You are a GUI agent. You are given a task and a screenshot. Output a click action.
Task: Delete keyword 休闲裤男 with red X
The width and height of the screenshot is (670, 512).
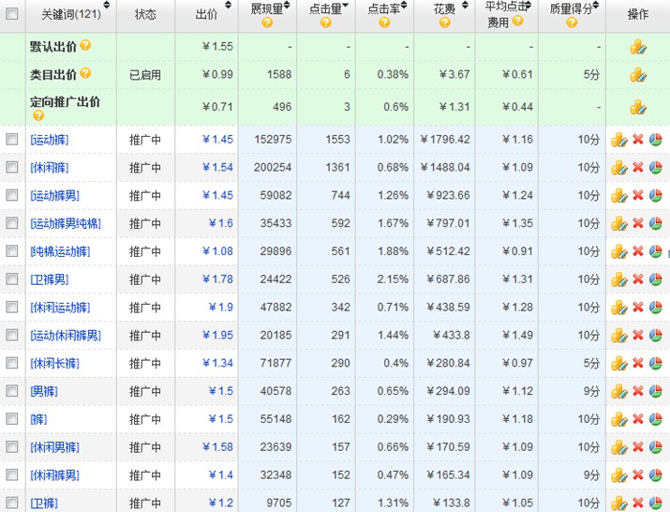[x=638, y=474]
